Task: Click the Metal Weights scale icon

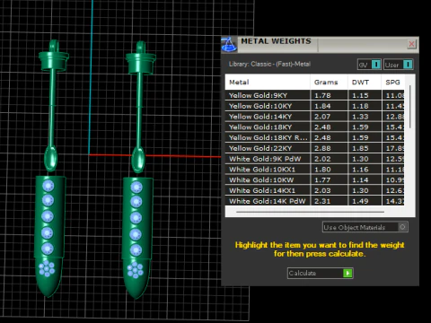Action: pyautogui.click(x=229, y=45)
